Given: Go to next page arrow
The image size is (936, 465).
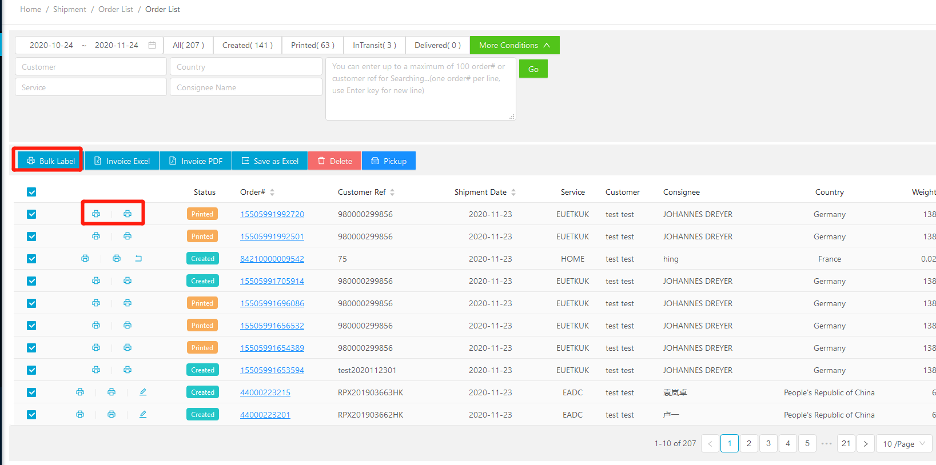Looking at the screenshot, I should [866, 443].
